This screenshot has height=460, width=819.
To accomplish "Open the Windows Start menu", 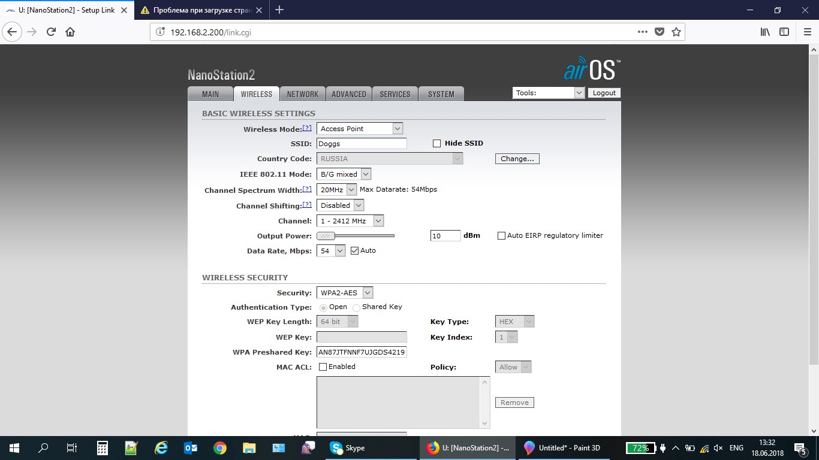I will 14,447.
